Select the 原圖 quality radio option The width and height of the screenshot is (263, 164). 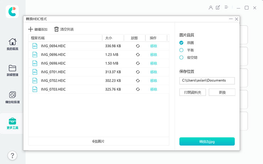click(x=181, y=43)
